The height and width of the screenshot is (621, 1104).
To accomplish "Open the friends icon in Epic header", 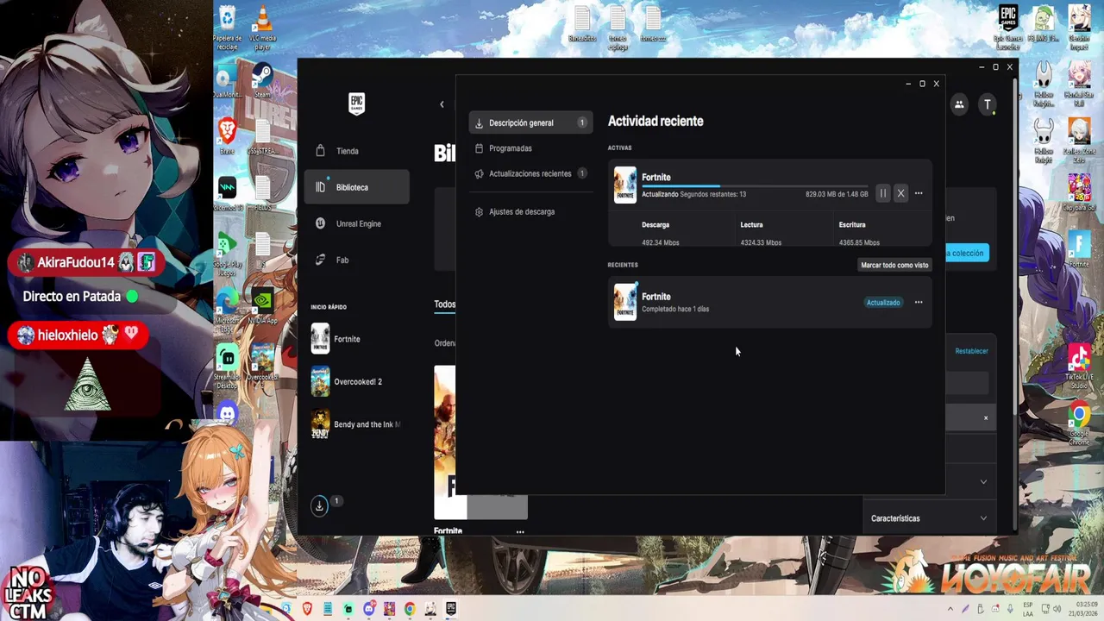I will [x=959, y=104].
